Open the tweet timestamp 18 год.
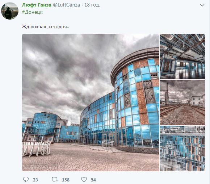210x184 pixels. pyautogui.click(x=92, y=5)
